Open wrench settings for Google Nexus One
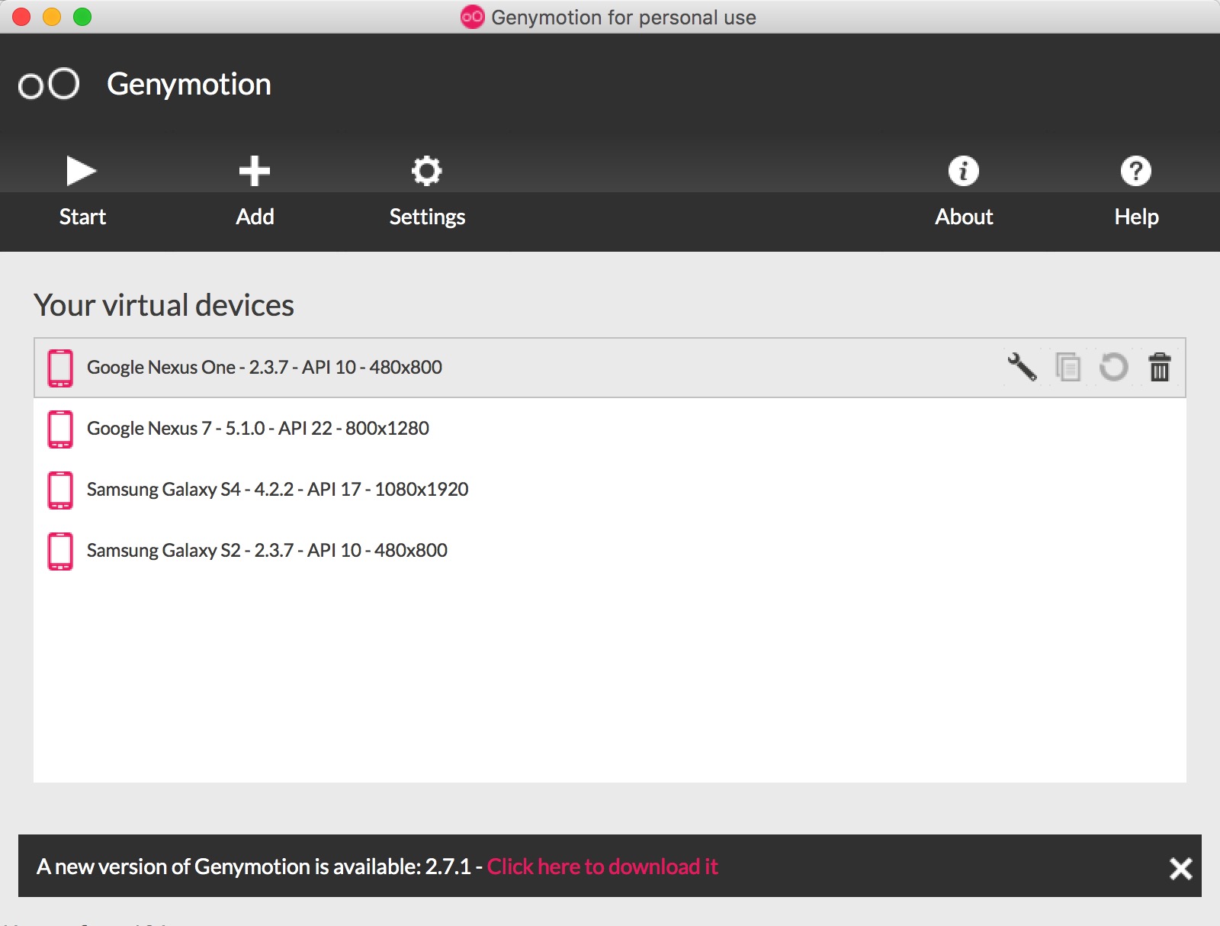 pyautogui.click(x=1022, y=367)
